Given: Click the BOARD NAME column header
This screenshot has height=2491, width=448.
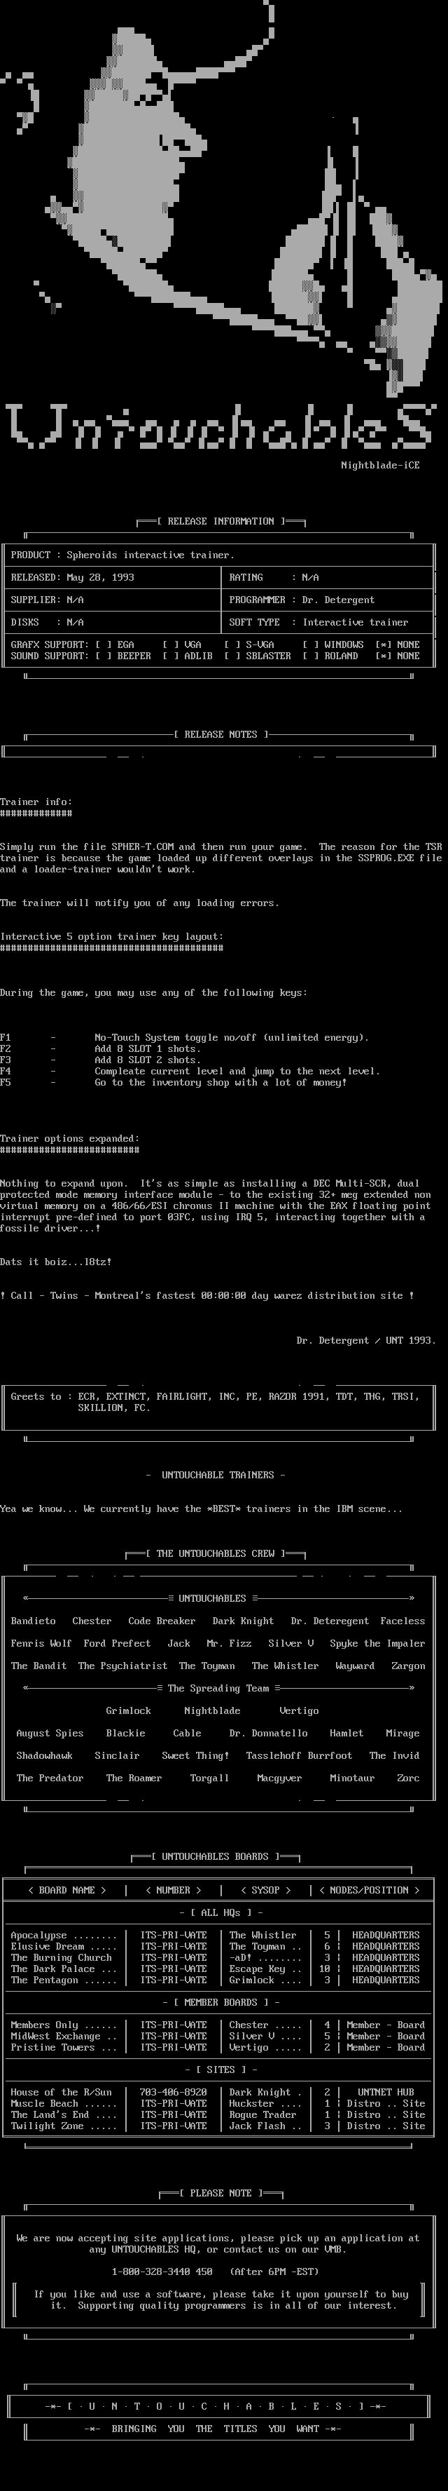Looking at the screenshot, I should (66, 1889).
